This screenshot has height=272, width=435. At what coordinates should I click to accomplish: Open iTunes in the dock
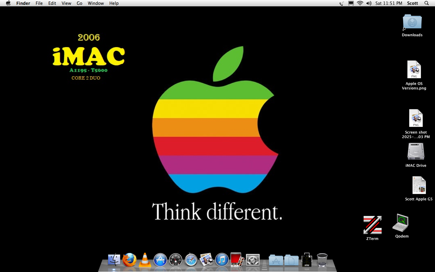222,260
